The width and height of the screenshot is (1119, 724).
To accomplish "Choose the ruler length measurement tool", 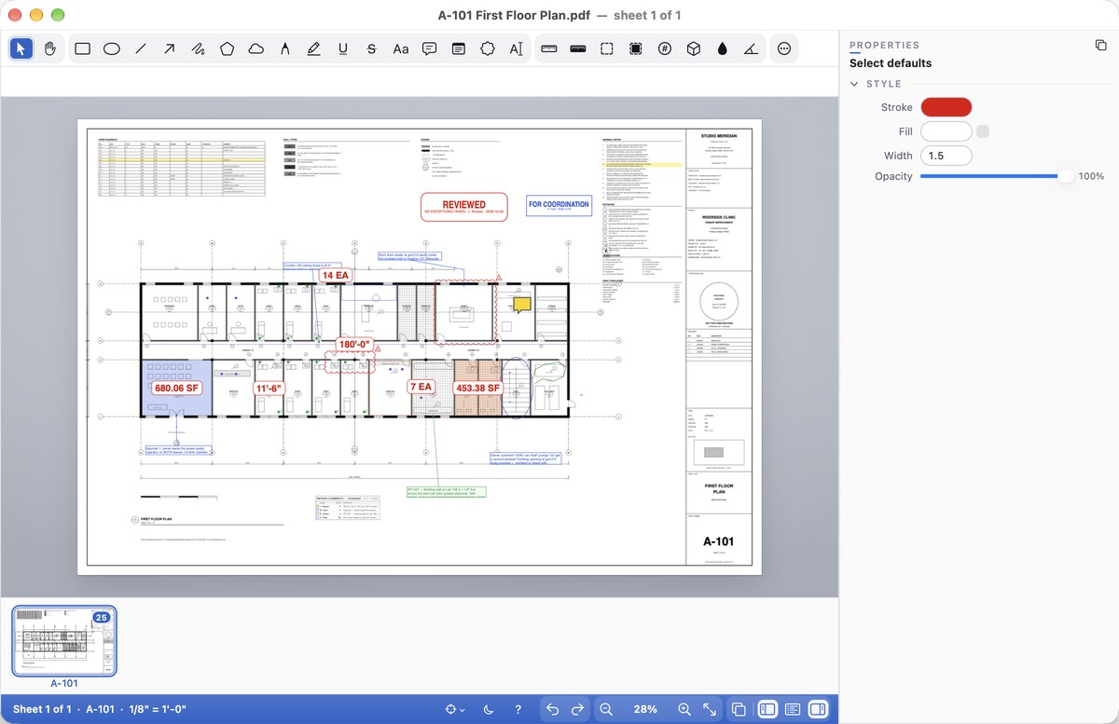I will pos(548,48).
